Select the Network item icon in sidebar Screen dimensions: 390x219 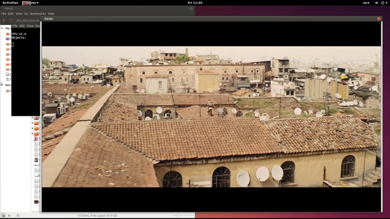8,91
